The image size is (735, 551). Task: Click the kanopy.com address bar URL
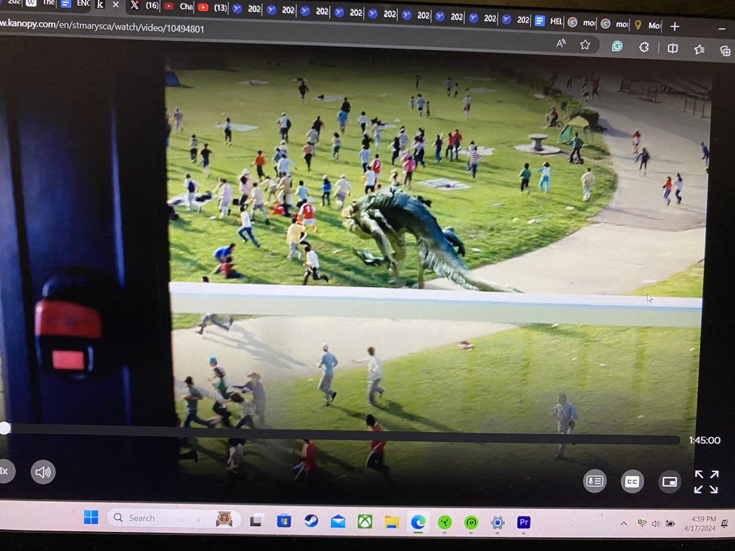pyautogui.click(x=103, y=28)
